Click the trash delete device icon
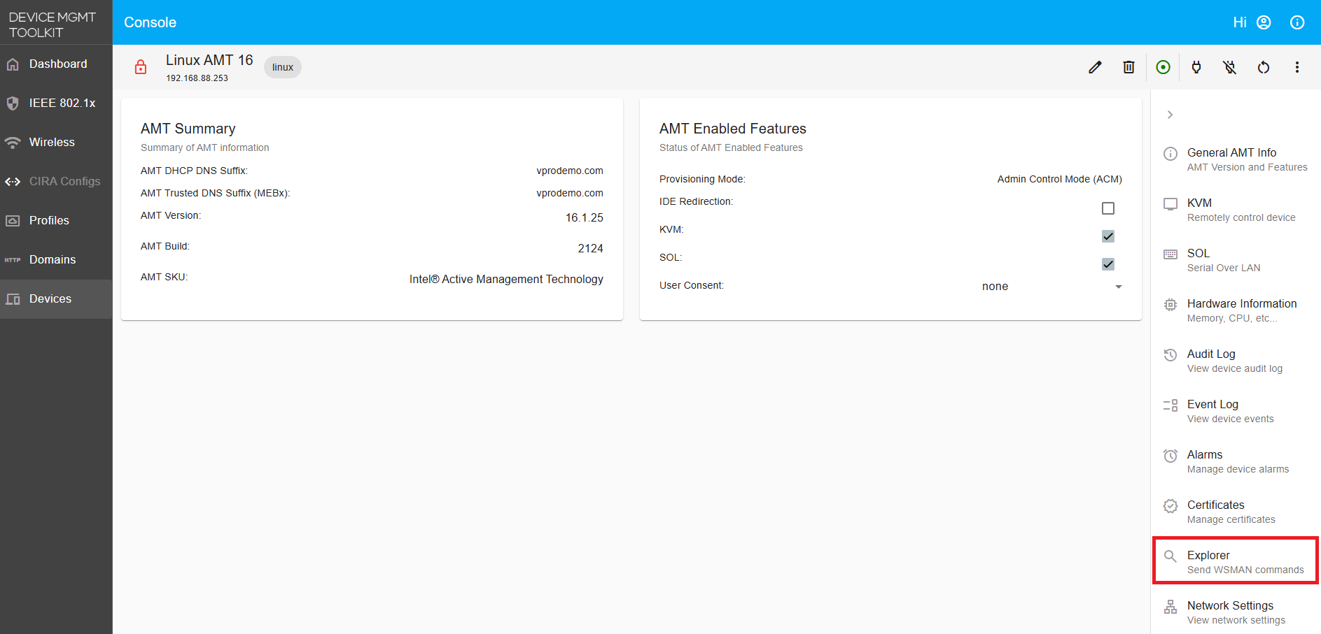Screen dimensions: 1321x634 click(x=1128, y=67)
